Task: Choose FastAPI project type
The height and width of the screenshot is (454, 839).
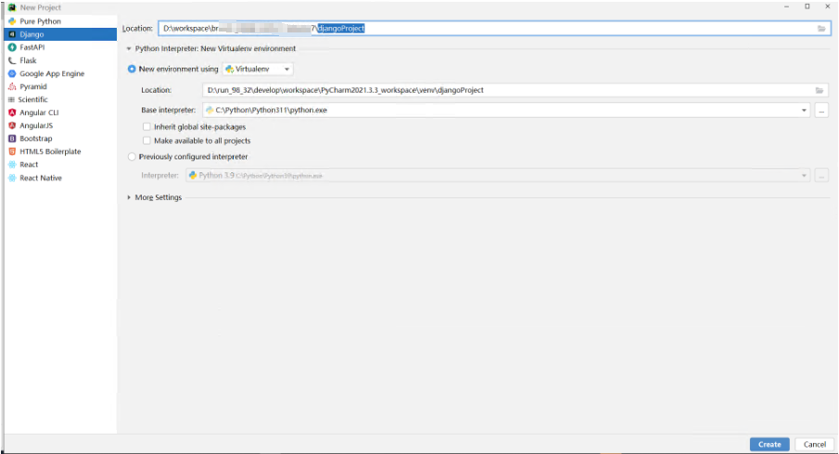Action: (32, 47)
